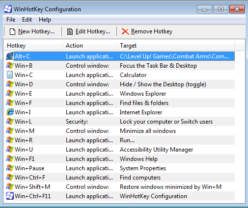Click the System Properties target text

click(x=143, y=168)
